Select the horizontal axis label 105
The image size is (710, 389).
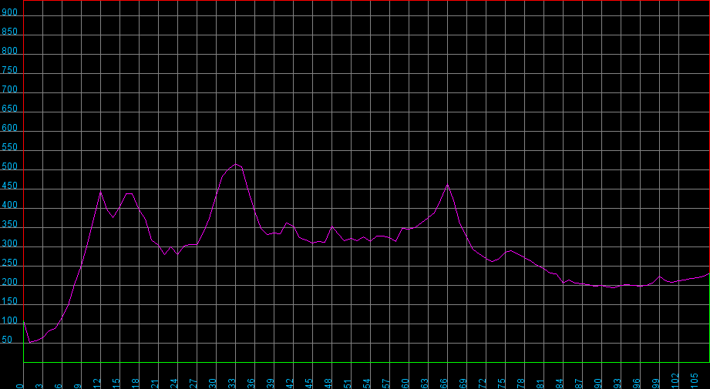[x=694, y=381]
